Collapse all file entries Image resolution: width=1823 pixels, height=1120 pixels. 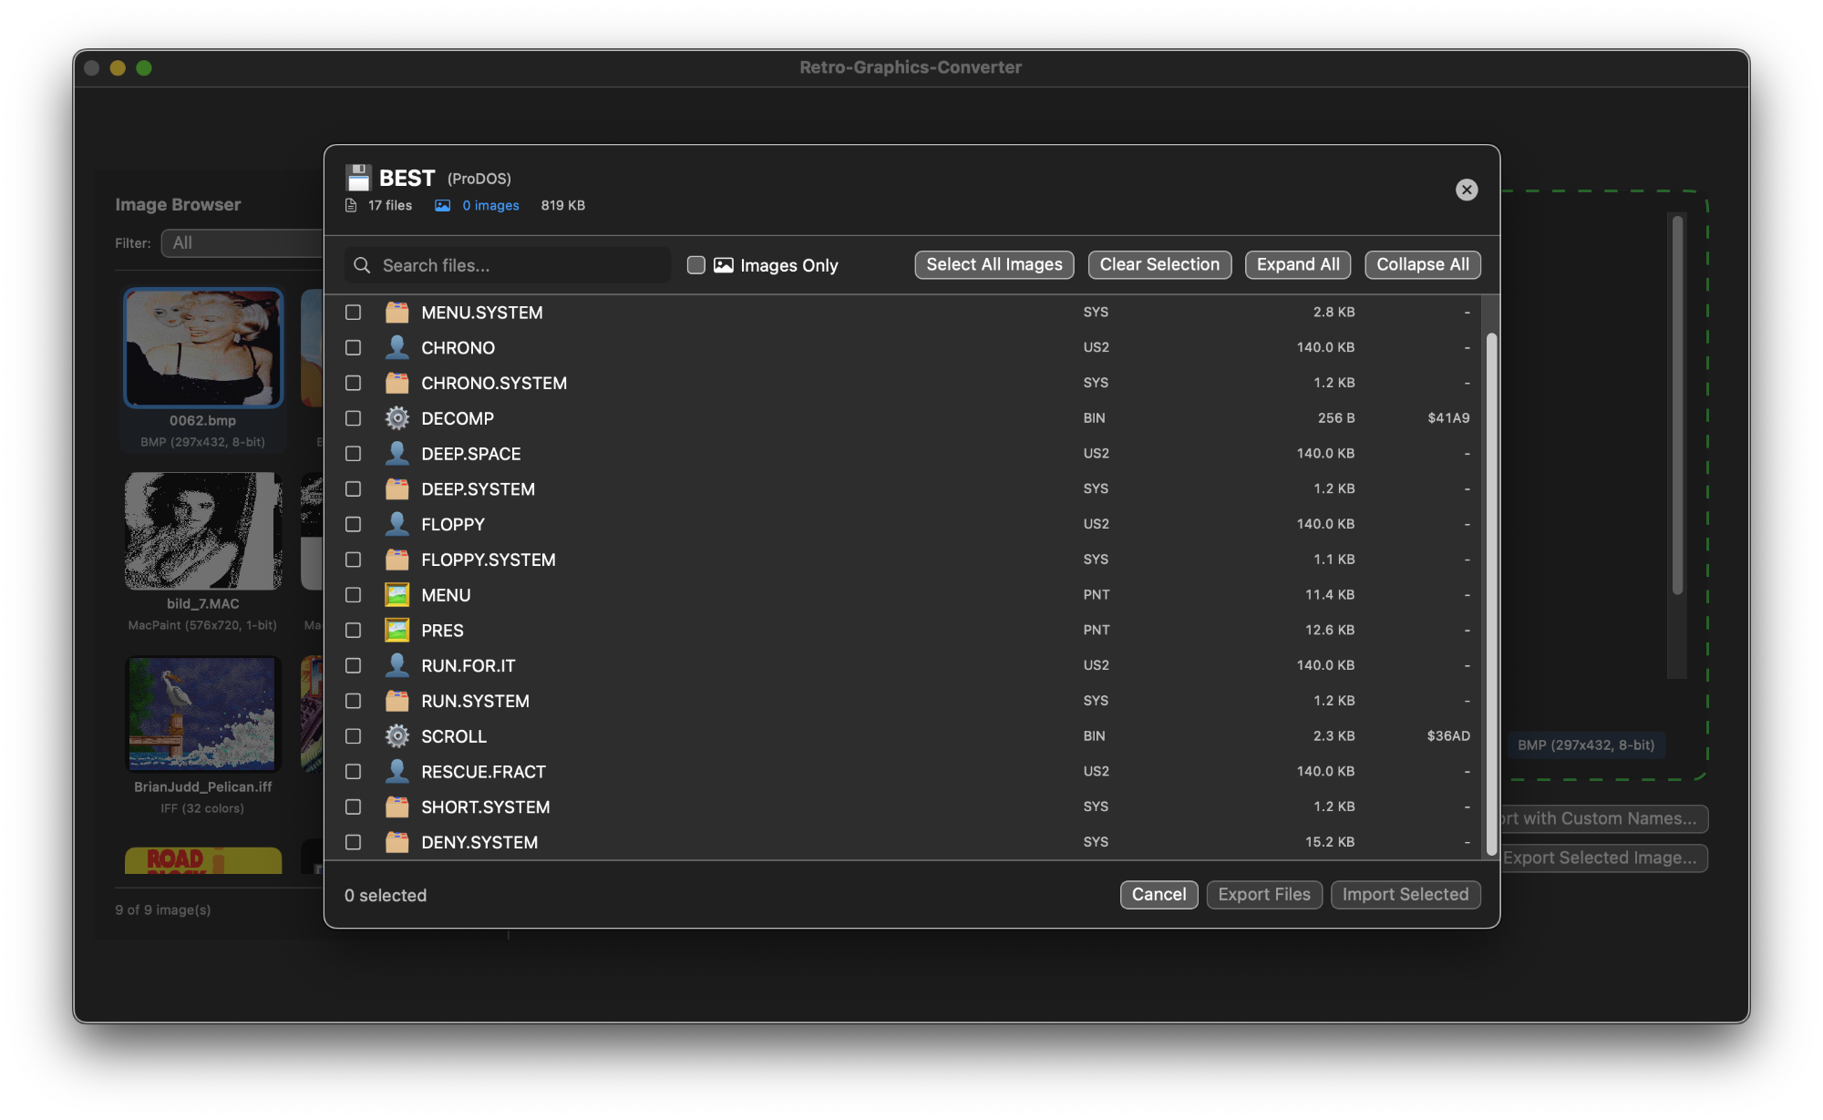tap(1422, 264)
